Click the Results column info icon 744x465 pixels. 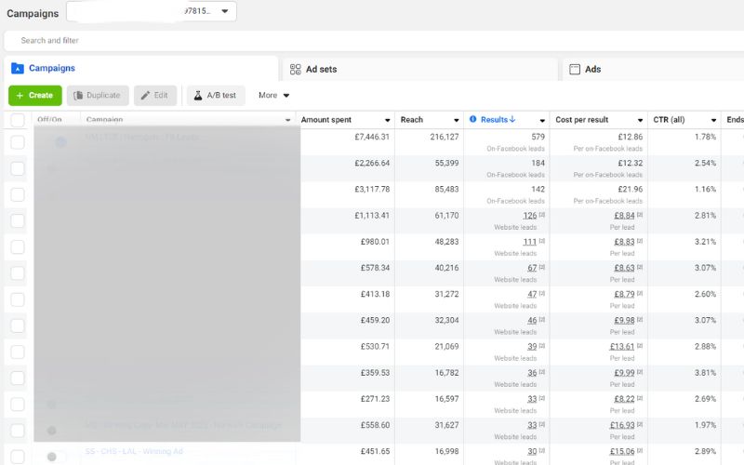[472, 120]
